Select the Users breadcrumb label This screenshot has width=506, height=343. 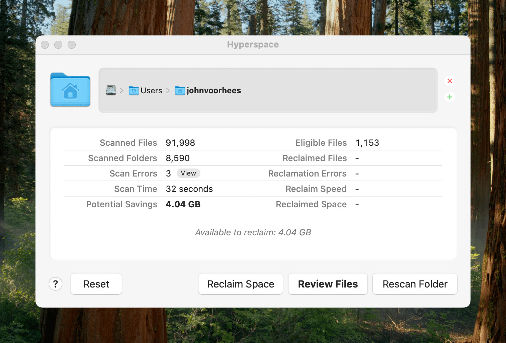151,90
